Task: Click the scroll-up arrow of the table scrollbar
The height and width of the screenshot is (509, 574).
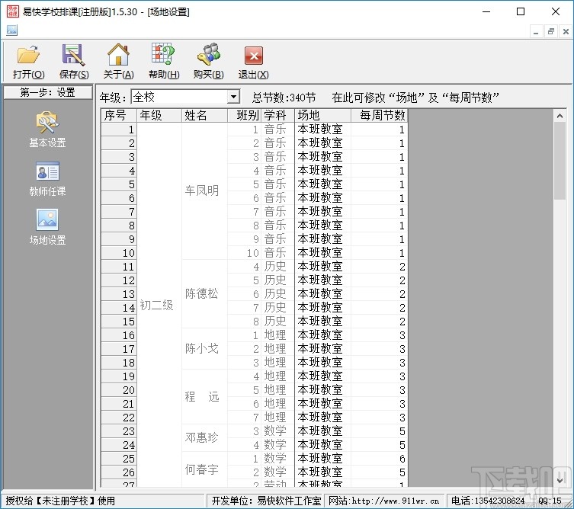Action: [560, 116]
